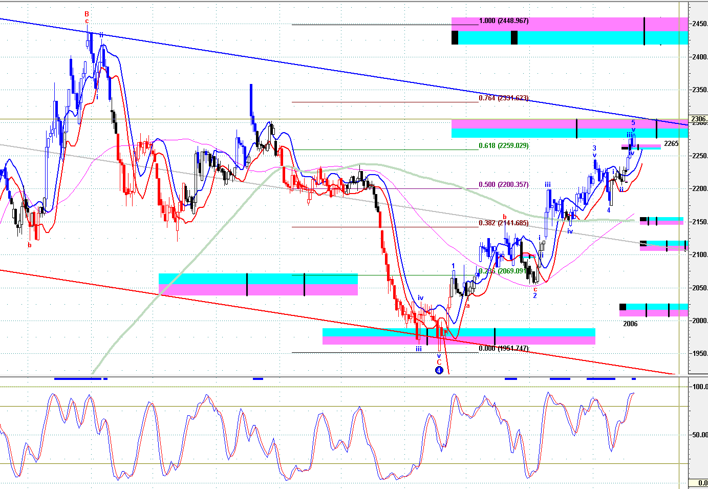708x489 pixels.
Task: Select the 2050 price axis label
Action: pos(700,288)
